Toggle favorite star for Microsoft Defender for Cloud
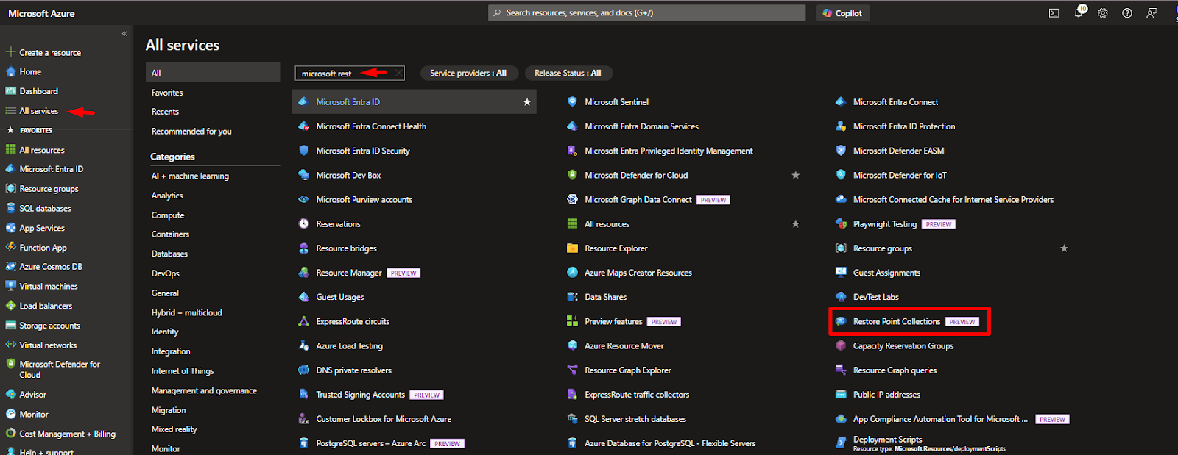 click(x=795, y=175)
